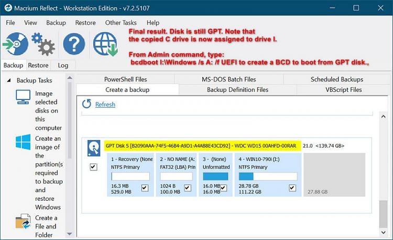Select partition 3 Unformatted block
Screen dimensions: 393x240
click(x=215, y=175)
